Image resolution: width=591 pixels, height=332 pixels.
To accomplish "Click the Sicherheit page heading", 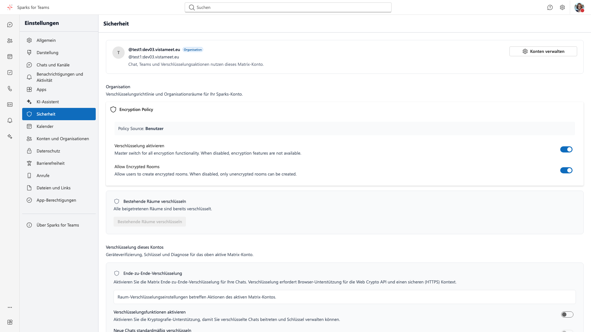I will click(x=116, y=24).
